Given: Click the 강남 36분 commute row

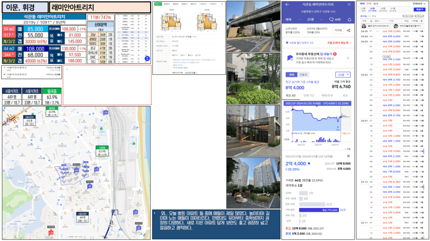Looking at the screenshot, I should point(100,35).
